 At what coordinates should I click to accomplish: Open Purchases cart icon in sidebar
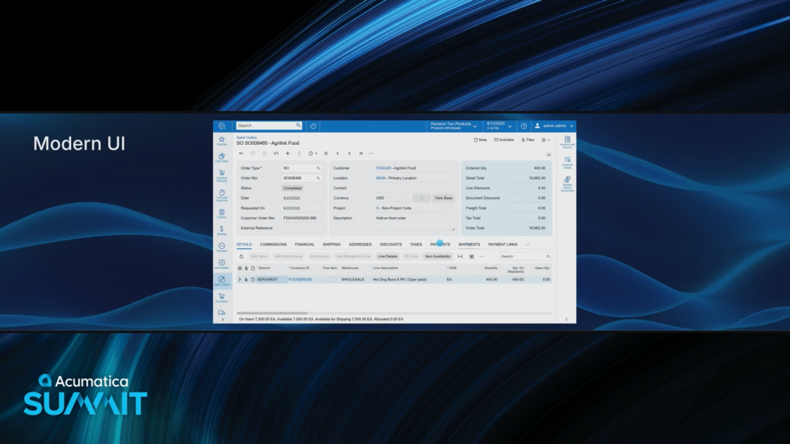(x=221, y=297)
